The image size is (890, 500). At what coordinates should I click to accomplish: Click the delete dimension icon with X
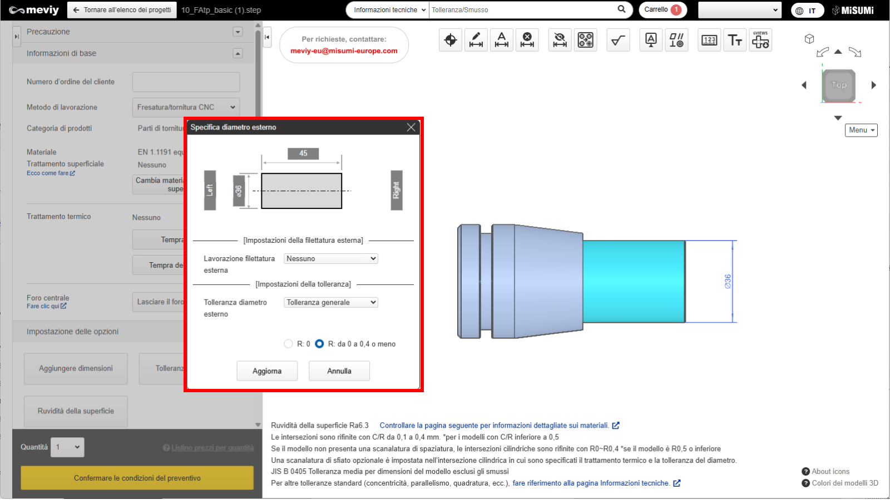[527, 40]
